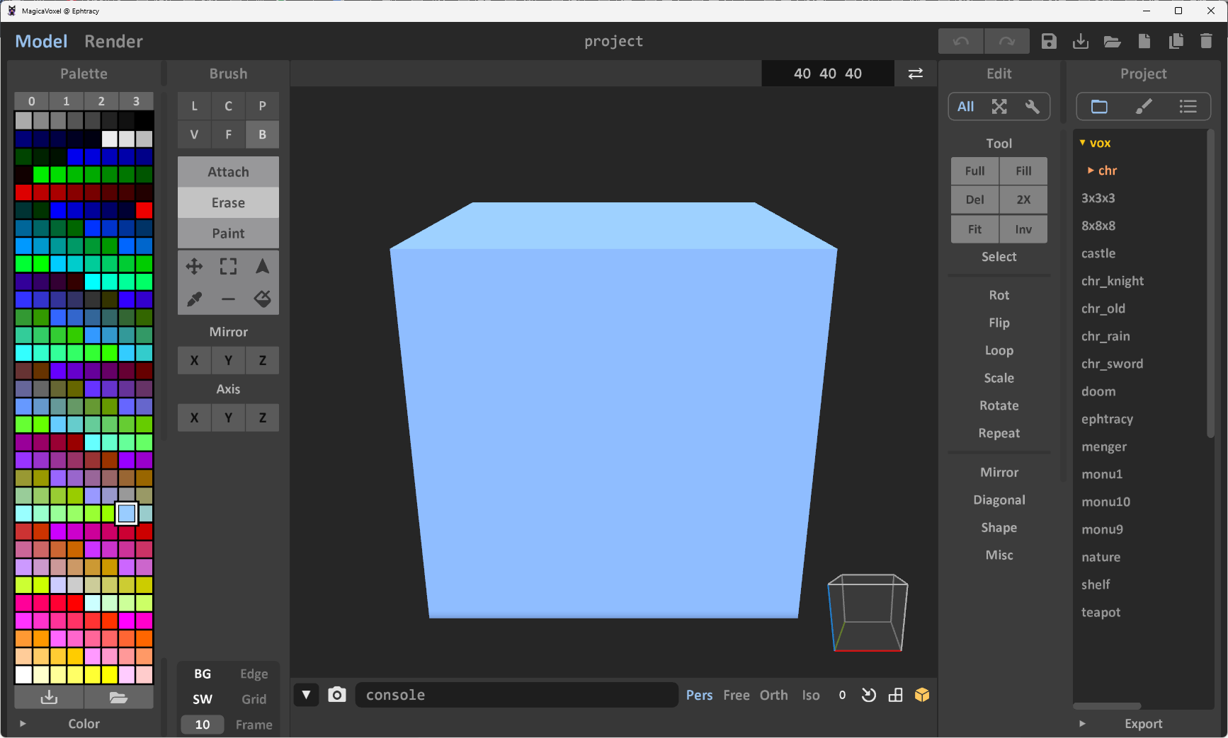Open the expand-arrows icon in Edit panel
1228x738 pixels.
pyautogui.click(x=999, y=107)
